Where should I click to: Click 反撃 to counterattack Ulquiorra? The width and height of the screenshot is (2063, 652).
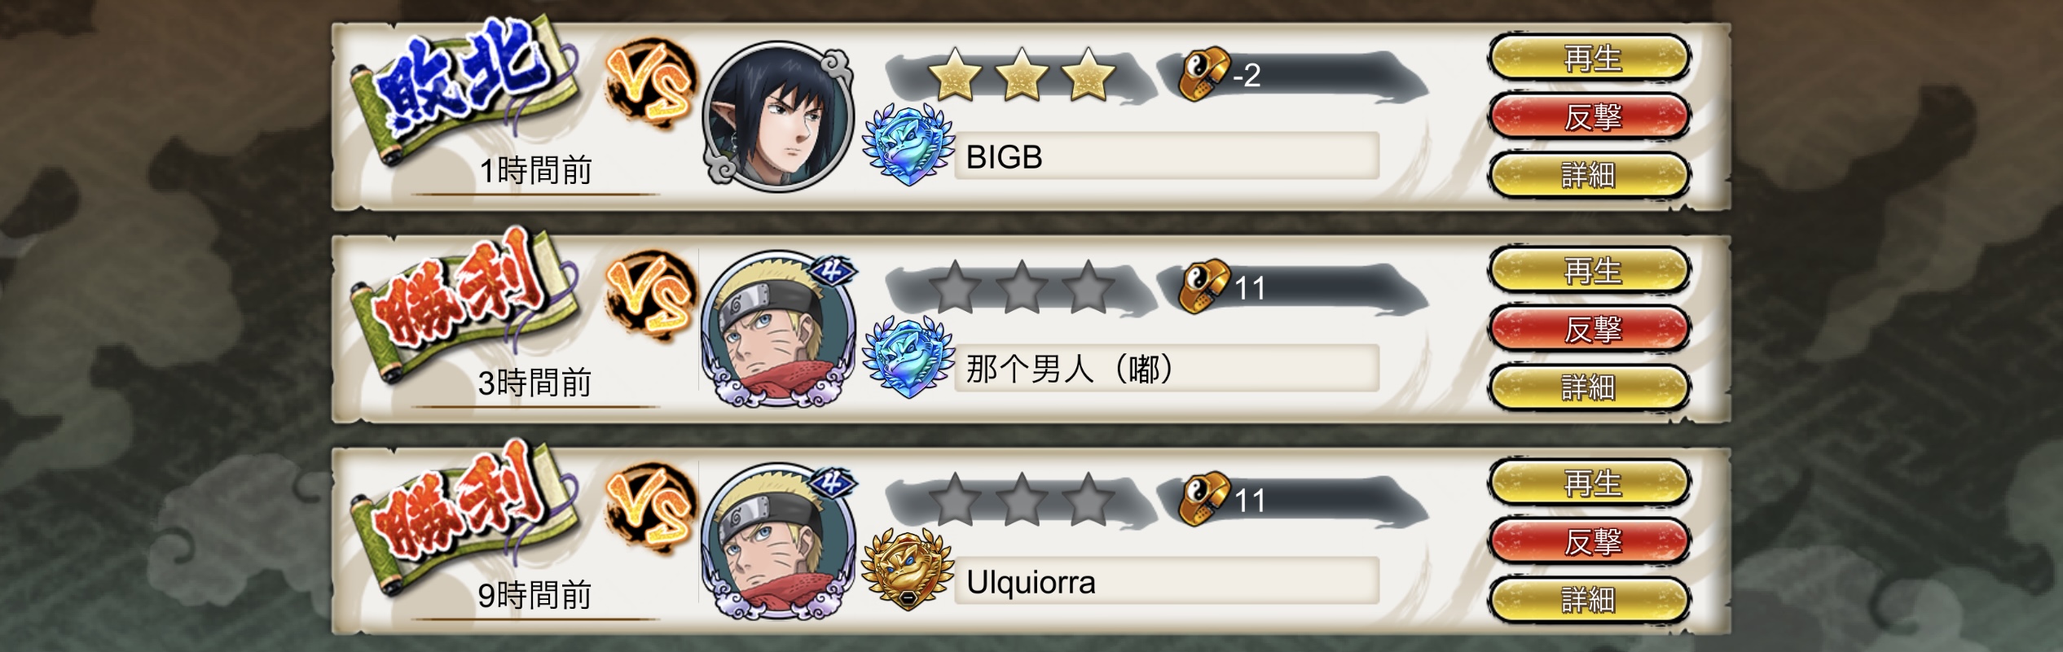[1589, 541]
